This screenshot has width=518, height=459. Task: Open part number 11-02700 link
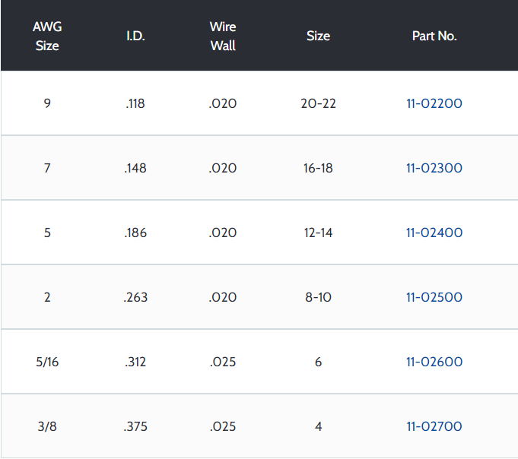[434, 426]
